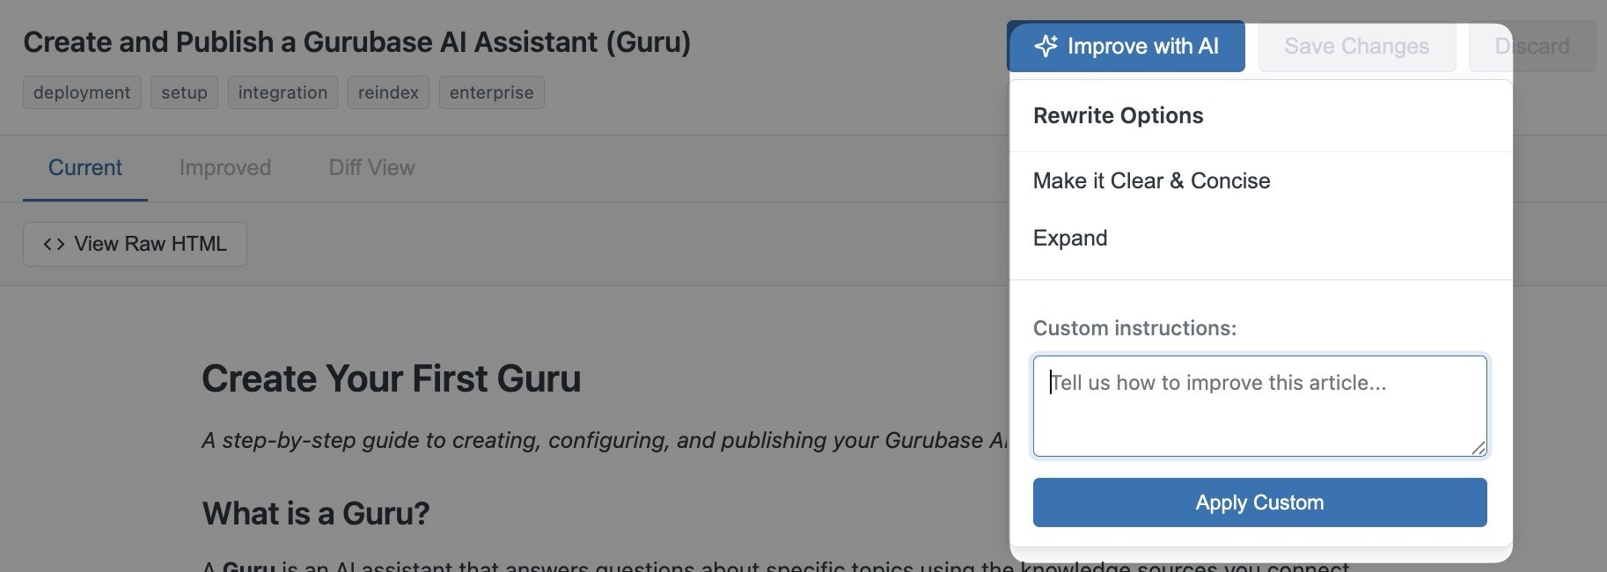The width and height of the screenshot is (1607, 572).
Task: Click the Rewrite Options header
Action: [1118, 115]
